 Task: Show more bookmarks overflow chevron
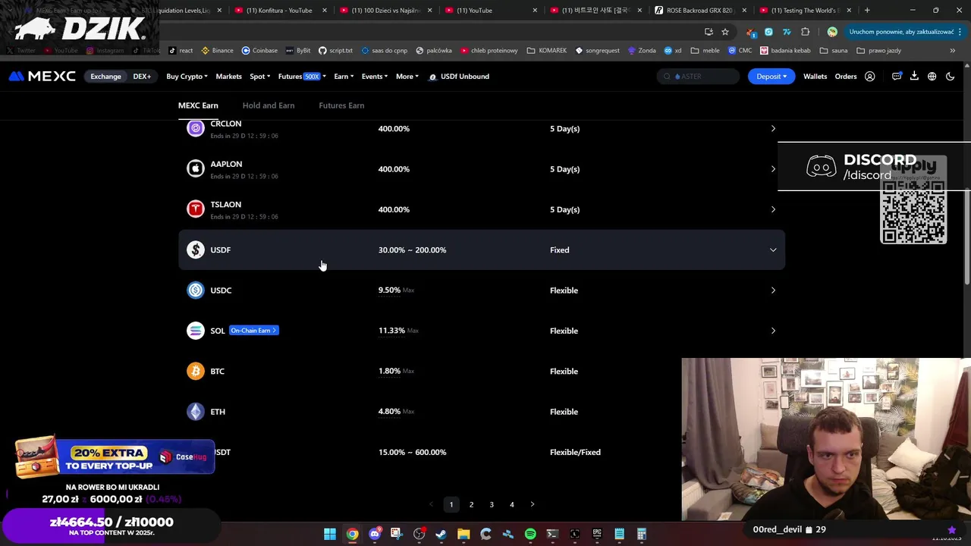pos(952,51)
